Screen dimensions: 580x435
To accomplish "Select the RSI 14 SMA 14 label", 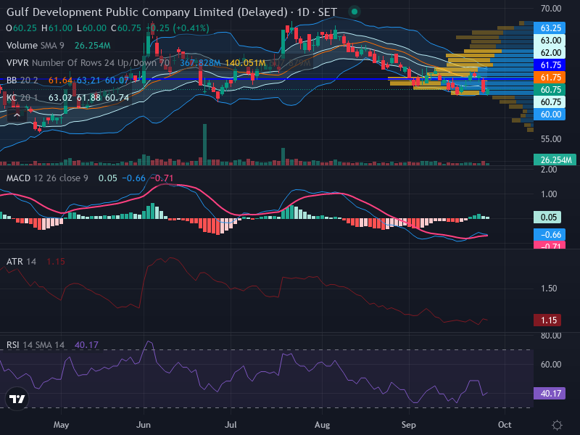I will pyautogui.click(x=35, y=345).
